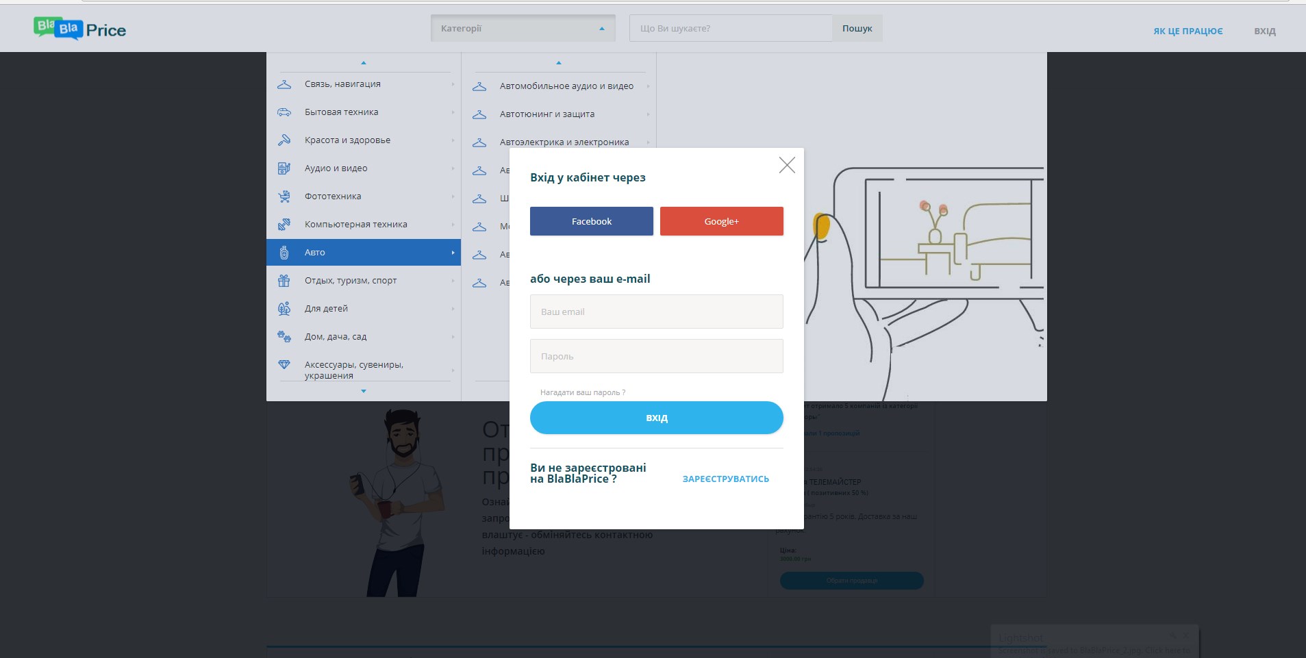Focus the Пароль password field

click(657, 356)
